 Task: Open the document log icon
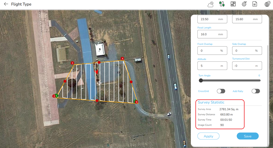point(255,4)
